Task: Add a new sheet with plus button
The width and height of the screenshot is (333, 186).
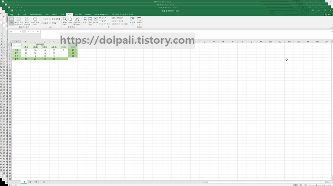Action: click(44, 182)
